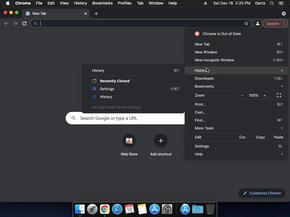Open Launchpad rocket icon in dock
This screenshot has height=217, width=290.
coord(92,209)
